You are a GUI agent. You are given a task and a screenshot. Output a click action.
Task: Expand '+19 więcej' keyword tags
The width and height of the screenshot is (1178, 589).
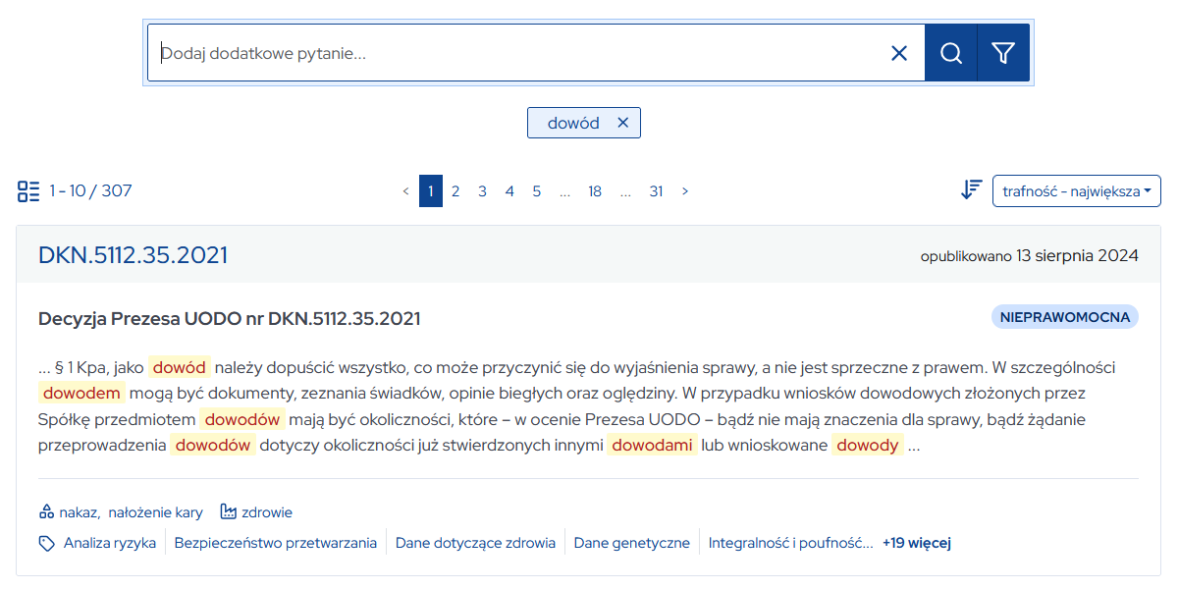click(917, 543)
